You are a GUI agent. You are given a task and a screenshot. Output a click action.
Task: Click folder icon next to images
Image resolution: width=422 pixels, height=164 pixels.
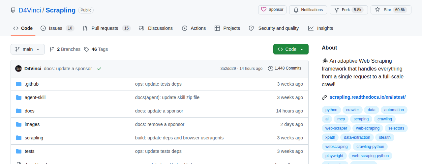pos(19,124)
